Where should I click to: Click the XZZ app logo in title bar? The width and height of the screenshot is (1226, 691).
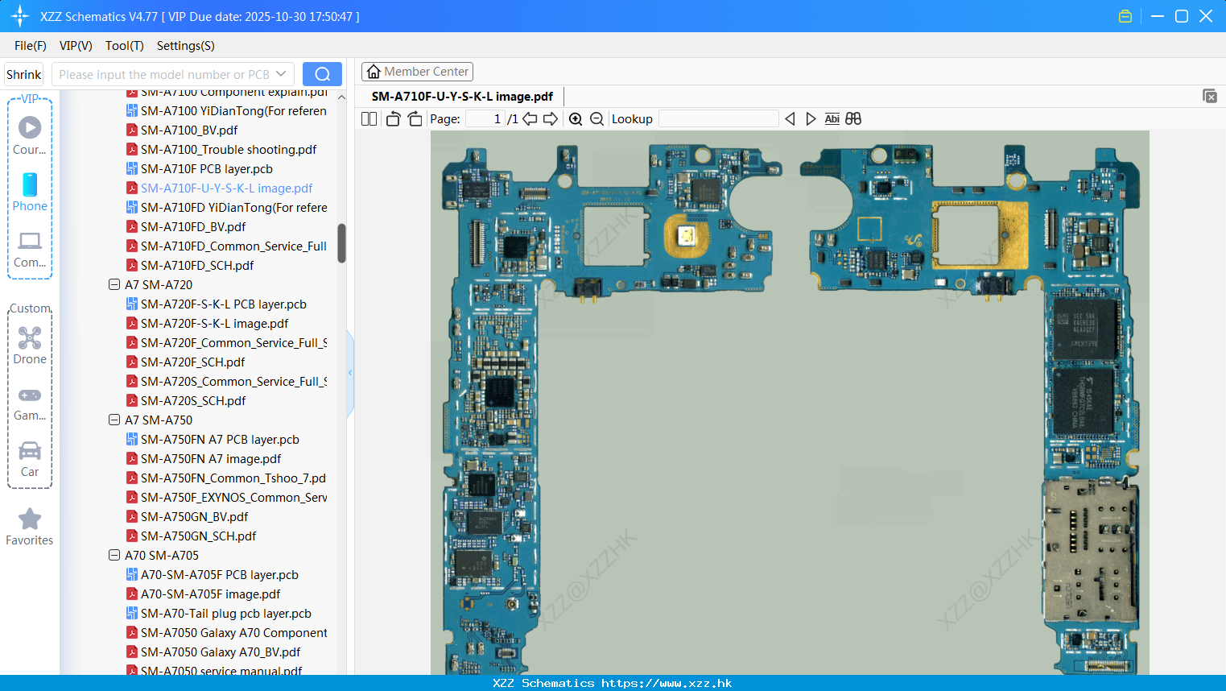[x=20, y=16]
